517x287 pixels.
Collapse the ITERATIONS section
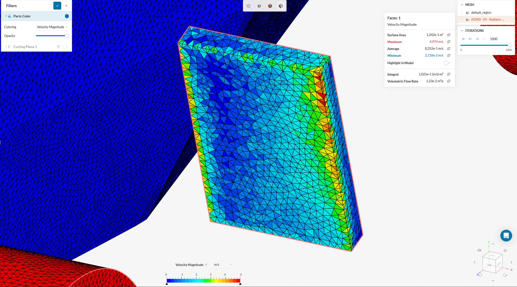pyautogui.click(x=462, y=30)
